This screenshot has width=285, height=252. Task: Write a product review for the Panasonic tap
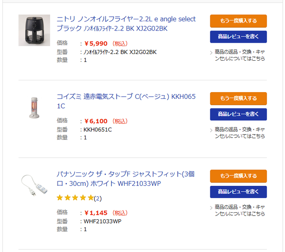click(x=238, y=192)
